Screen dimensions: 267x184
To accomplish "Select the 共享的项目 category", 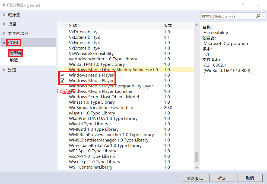I will point(18,33).
